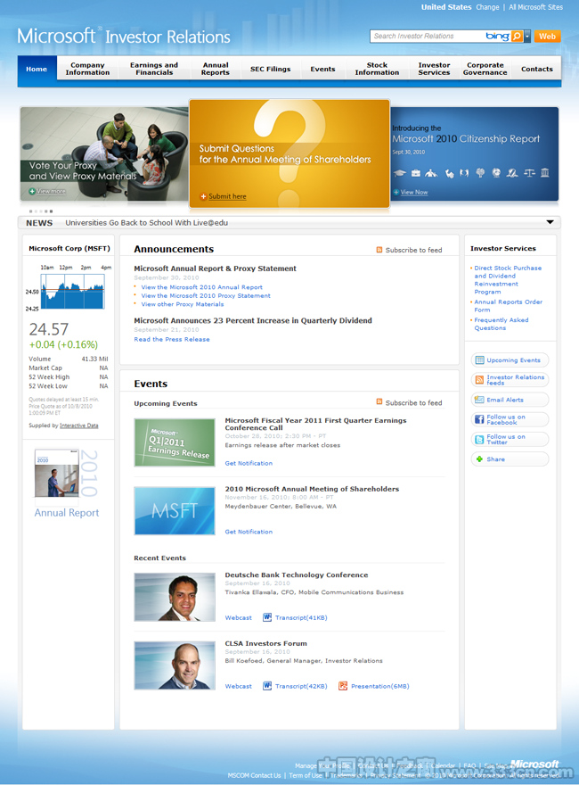Open Q1 2011 Earnings Release thumbnail
Screen dimensions: 579x785
pyautogui.click(x=175, y=442)
